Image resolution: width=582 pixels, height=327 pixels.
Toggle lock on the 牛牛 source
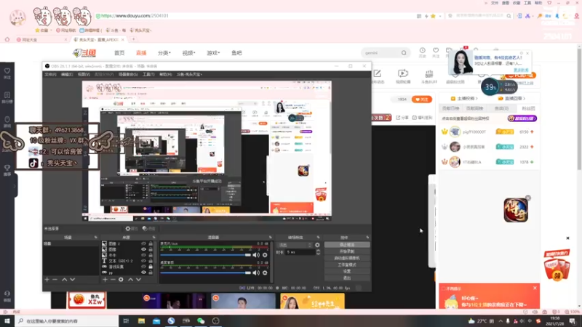tap(151, 255)
